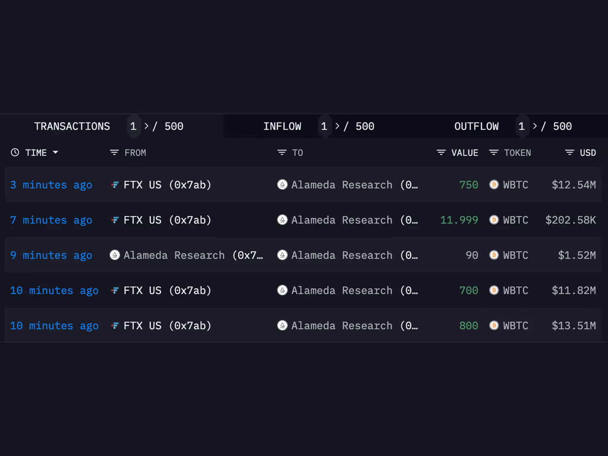Open the FROM column filter icon
Viewport: 608px width, 456px height.
tap(114, 152)
